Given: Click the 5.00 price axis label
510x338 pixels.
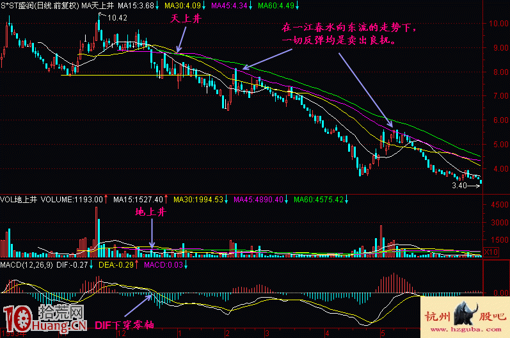Looking at the screenshot, I should pos(500,144).
